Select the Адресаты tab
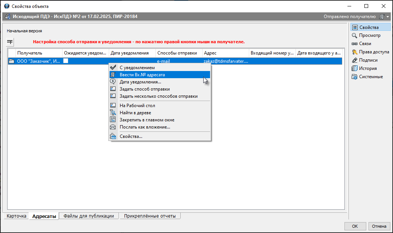 44,216
